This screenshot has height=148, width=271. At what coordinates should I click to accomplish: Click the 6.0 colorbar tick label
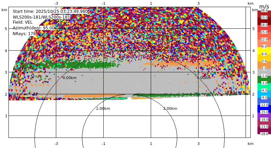click(264, 54)
